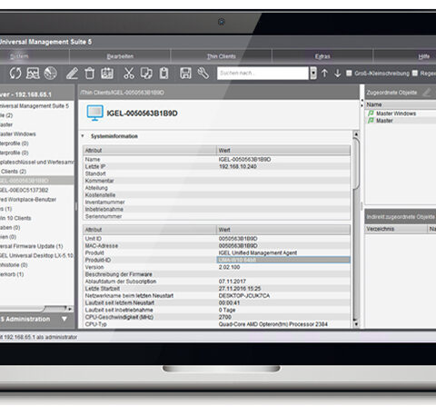Click the floppy disk Save icon
436x415 pixels.
[185, 74]
